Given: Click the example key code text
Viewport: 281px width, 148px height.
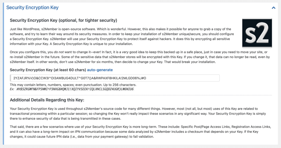Looking at the screenshot, I should click(x=75, y=89).
